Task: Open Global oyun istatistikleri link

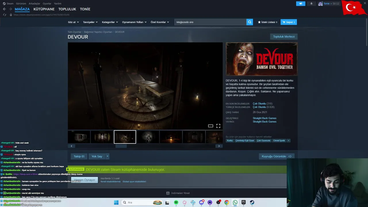Action: coord(134,182)
